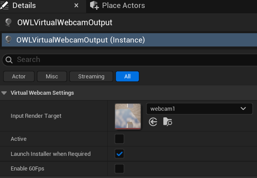
Task: Use selected asset arrow icon for render target
Action: coord(153,122)
